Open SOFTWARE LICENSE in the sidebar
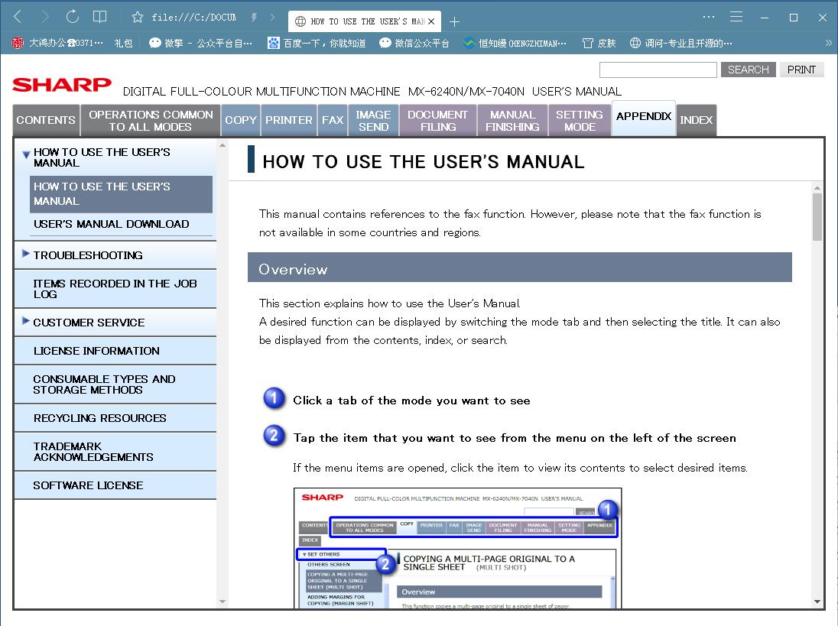 [x=115, y=485]
